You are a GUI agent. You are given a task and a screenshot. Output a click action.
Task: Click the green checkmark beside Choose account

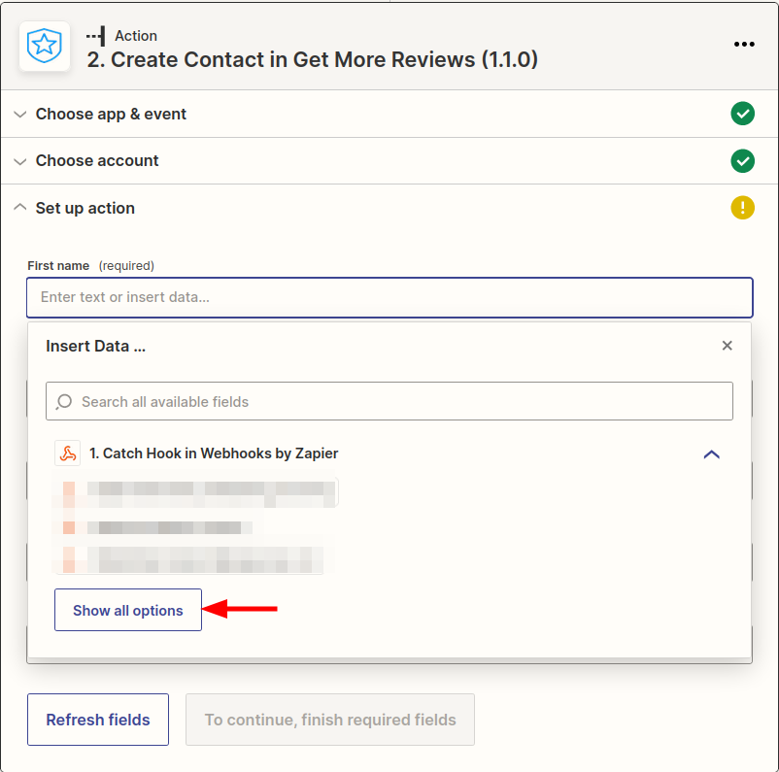click(x=742, y=160)
